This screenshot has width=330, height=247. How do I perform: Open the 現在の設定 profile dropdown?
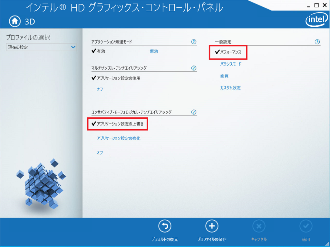point(41,47)
